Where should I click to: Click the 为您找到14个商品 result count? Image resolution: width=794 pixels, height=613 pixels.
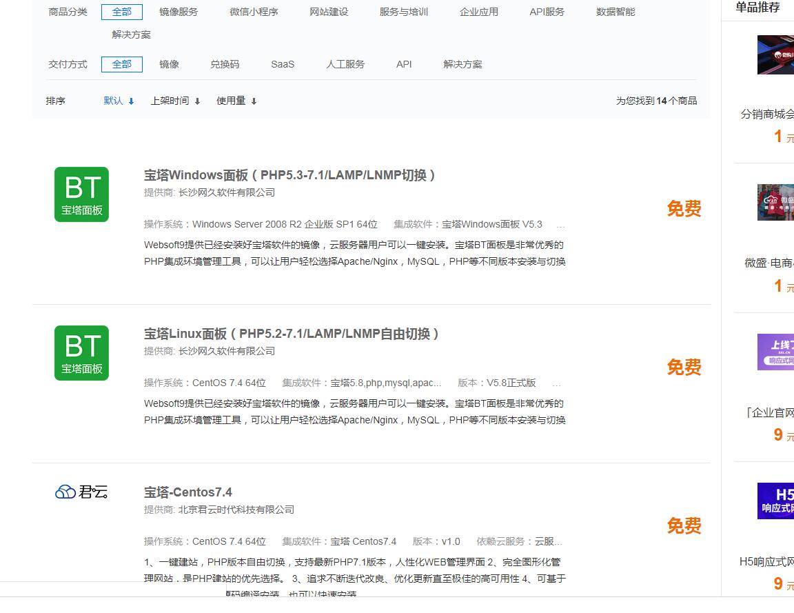[656, 101]
